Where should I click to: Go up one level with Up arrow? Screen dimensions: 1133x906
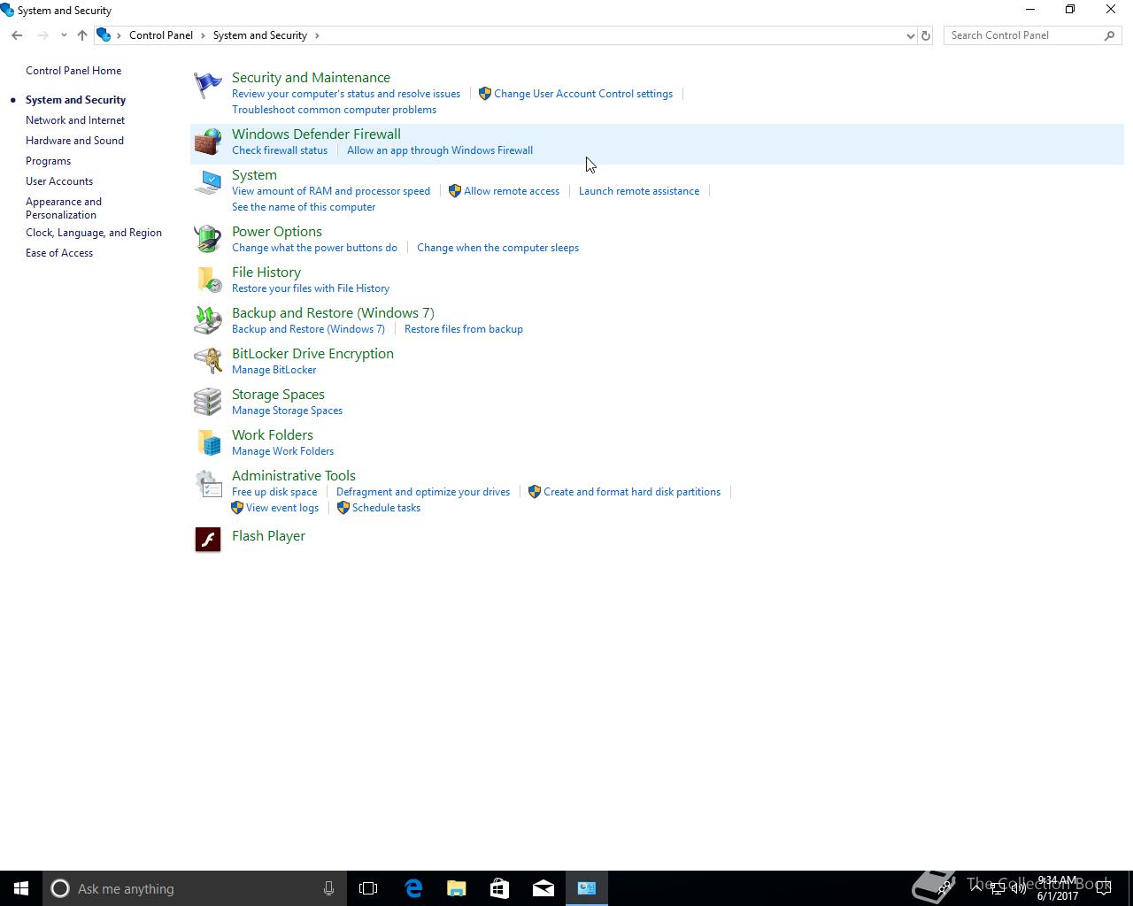(x=81, y=35)
